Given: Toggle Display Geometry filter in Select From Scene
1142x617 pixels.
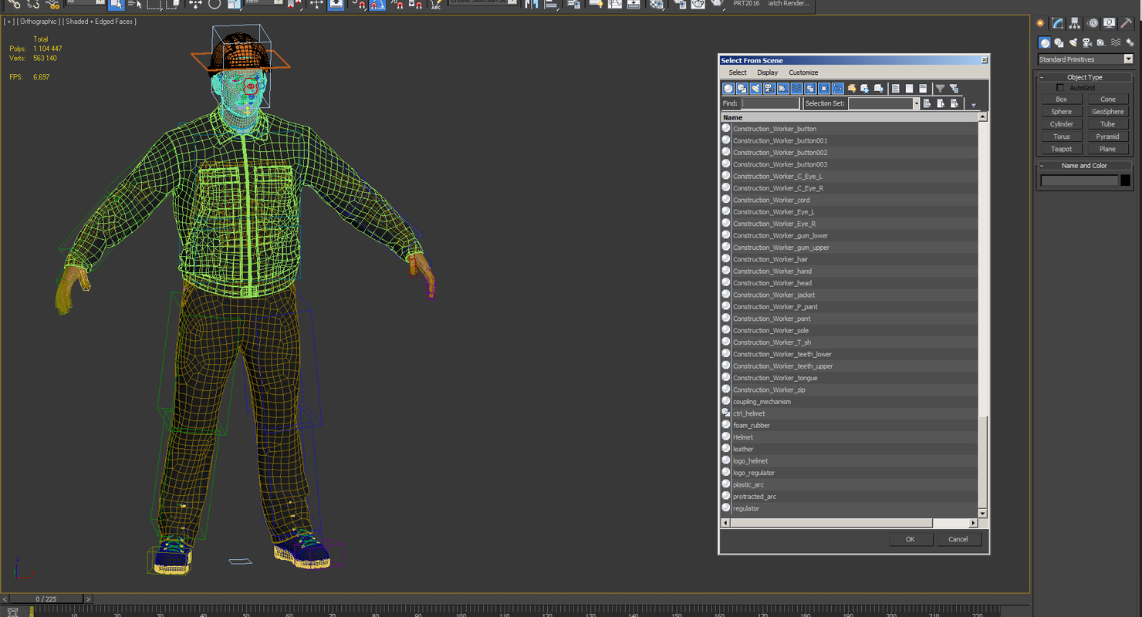Looking at the screenshot, I should tap(728, 89).
